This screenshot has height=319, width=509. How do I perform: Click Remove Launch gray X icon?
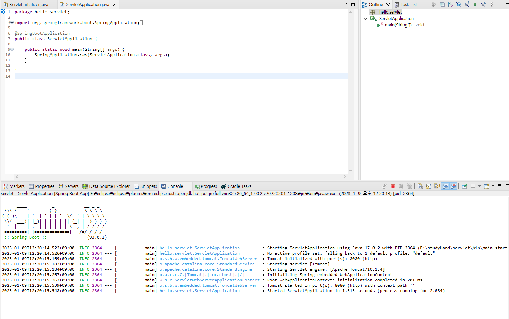click(x=401, y=186)
